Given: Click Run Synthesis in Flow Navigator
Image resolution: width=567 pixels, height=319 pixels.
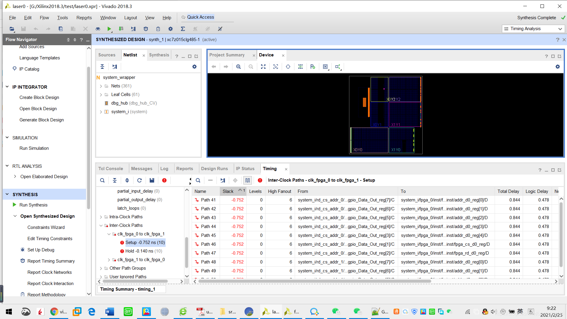Looking at the screenshot, I should 33,205.
